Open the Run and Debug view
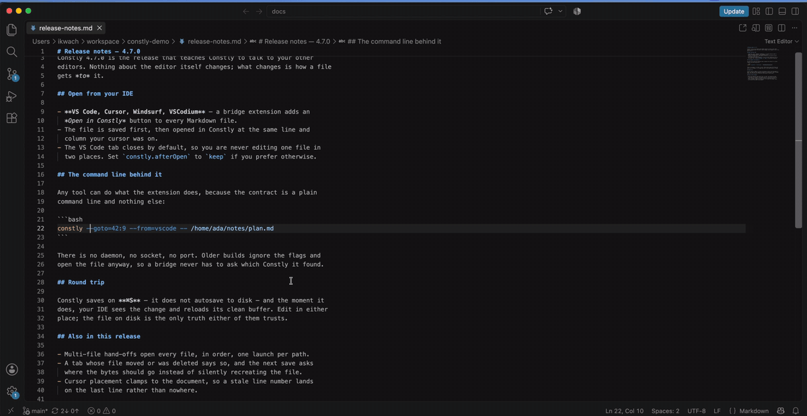Screen dimensions: 807x416 [11, 96]
